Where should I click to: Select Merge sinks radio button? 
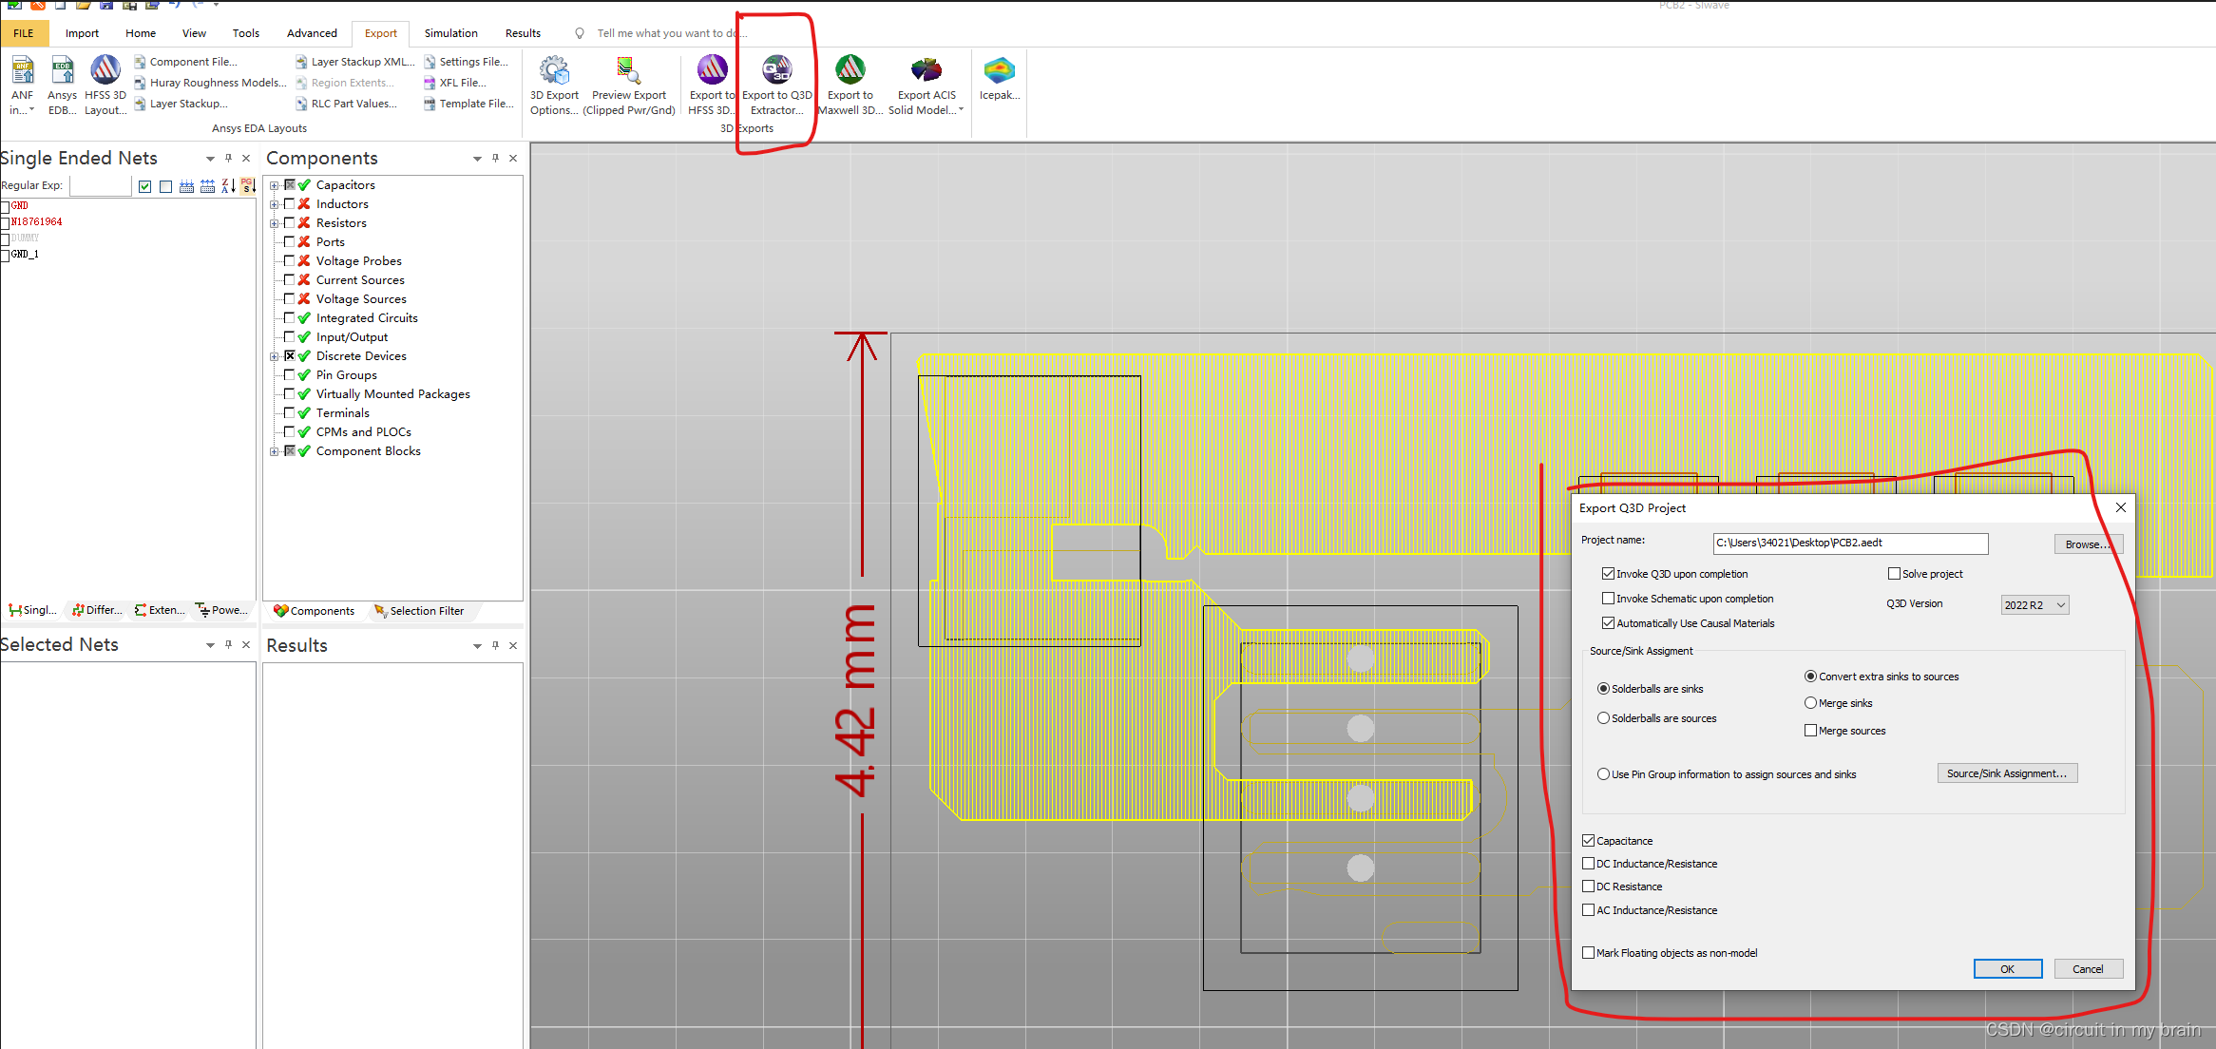[x=1810, y=703]
